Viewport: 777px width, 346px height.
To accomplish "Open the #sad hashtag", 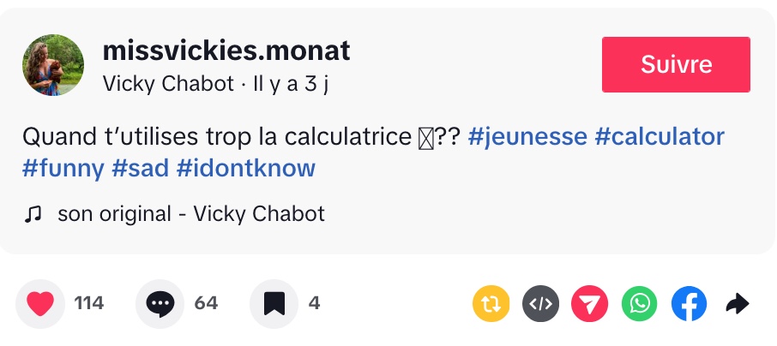I will pos(140,168).
